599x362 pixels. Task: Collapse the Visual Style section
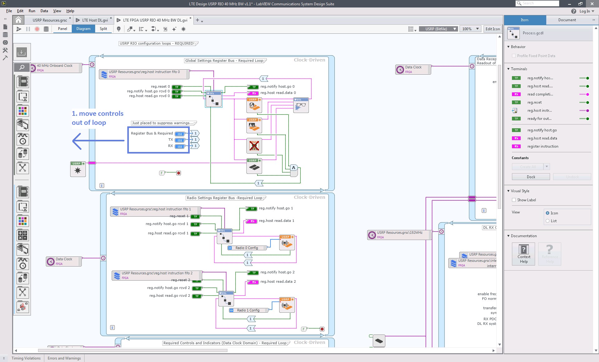(509, 191)
